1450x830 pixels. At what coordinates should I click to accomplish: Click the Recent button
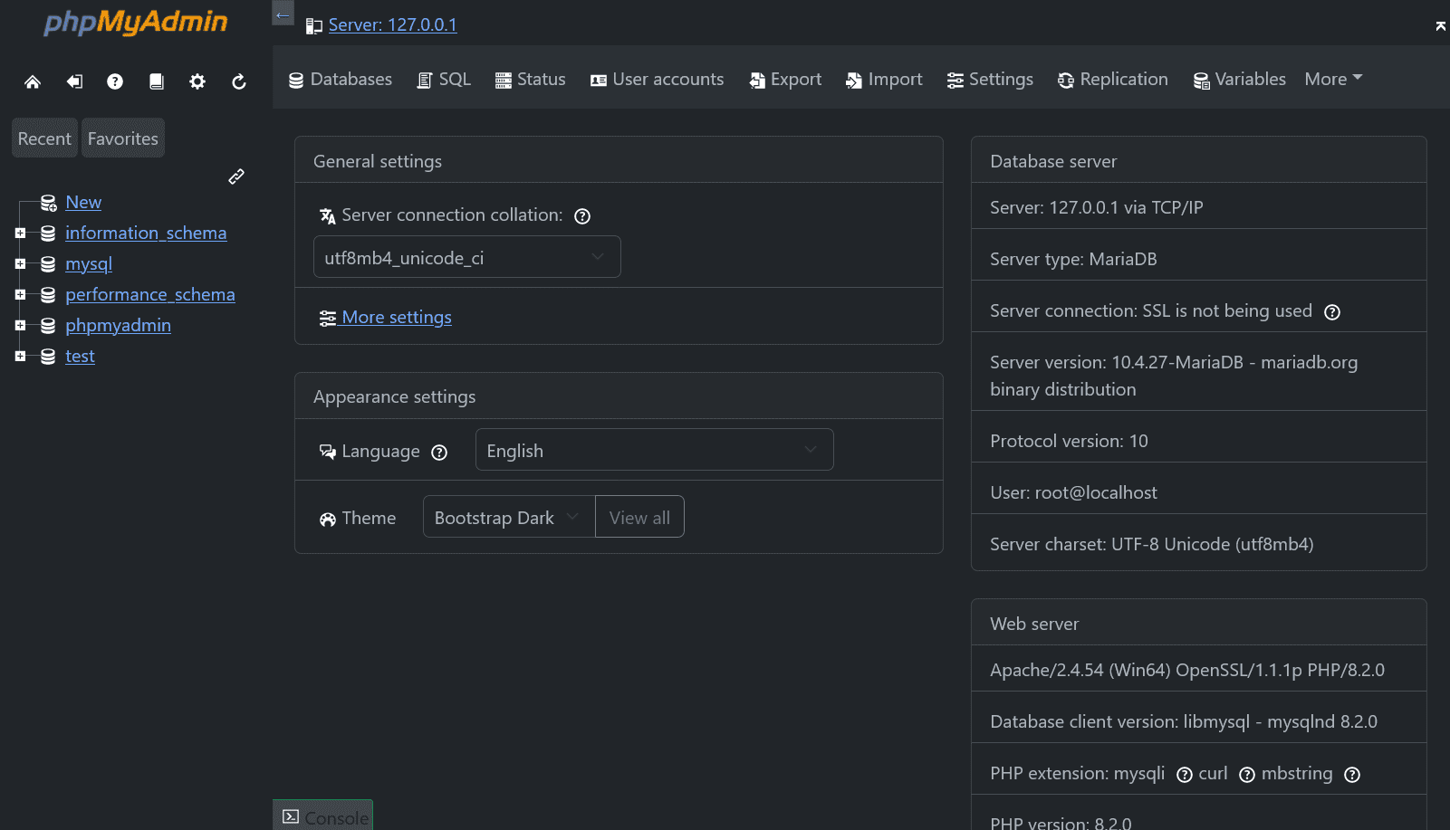[44, 138]
